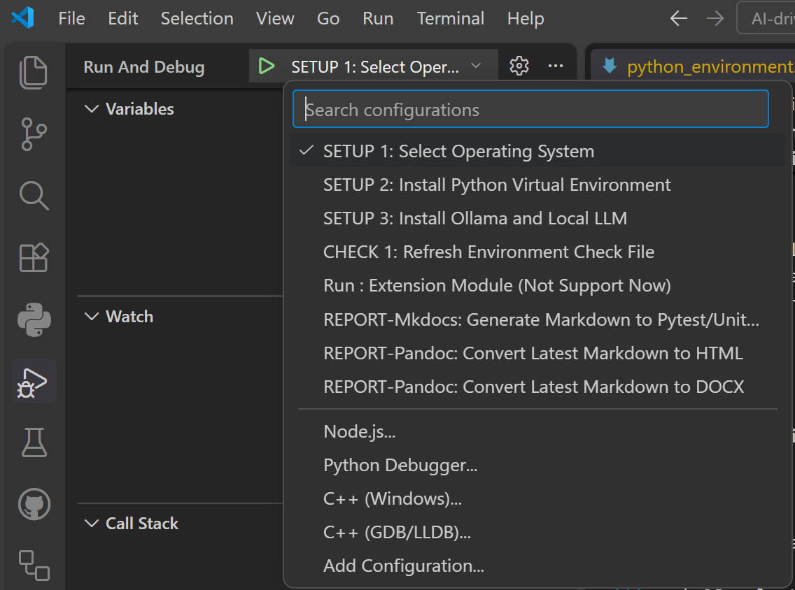The width and height of the screenshot is (795, 590).
Task: Open the Go menu
Action: point(328,19)
